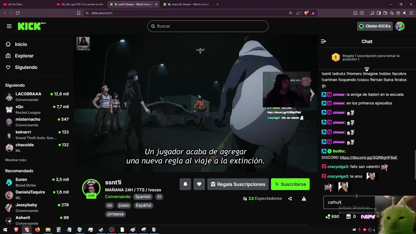Image resolution: width=416 pixels, height=234 pixels.
Task: Switch to chacoide Stream tab
Action: click(x=187, y=4)
